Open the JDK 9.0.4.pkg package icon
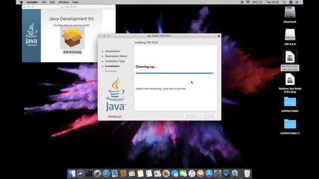The image size is (319, 179). click(72, 38)
